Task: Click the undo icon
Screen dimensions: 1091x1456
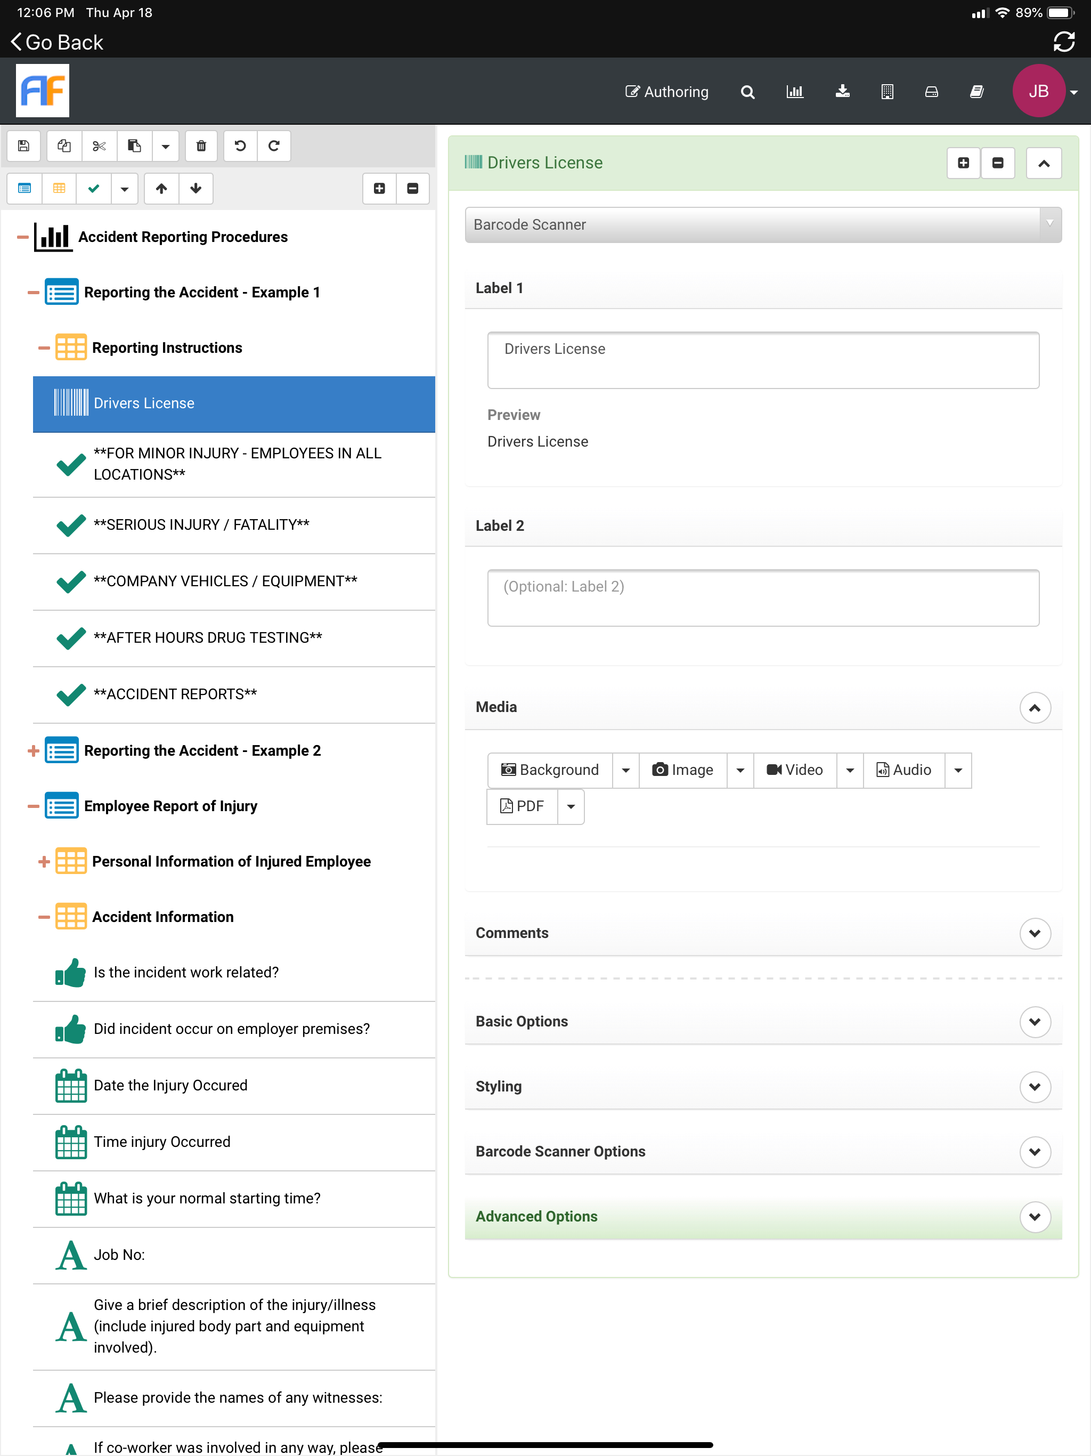Action: pos(240,146)
